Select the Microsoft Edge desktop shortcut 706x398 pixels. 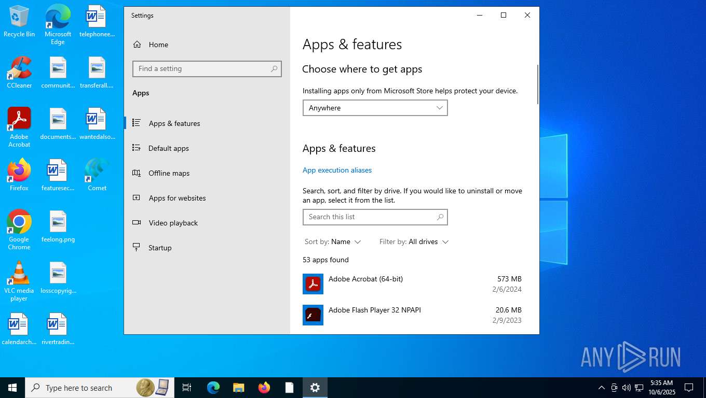click(58, 25)
